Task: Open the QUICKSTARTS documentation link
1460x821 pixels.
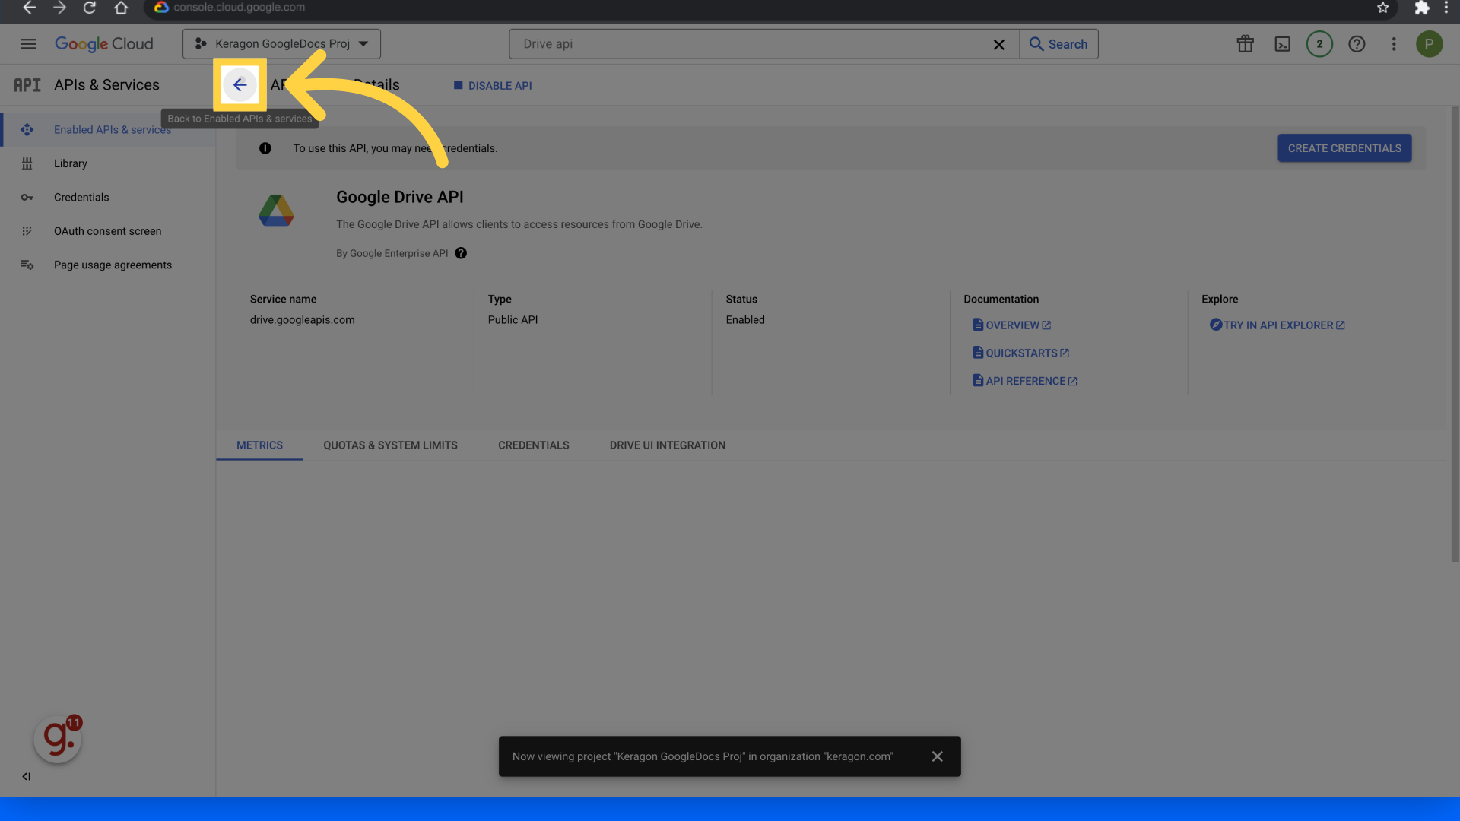Action: (x=1021, y=353)
